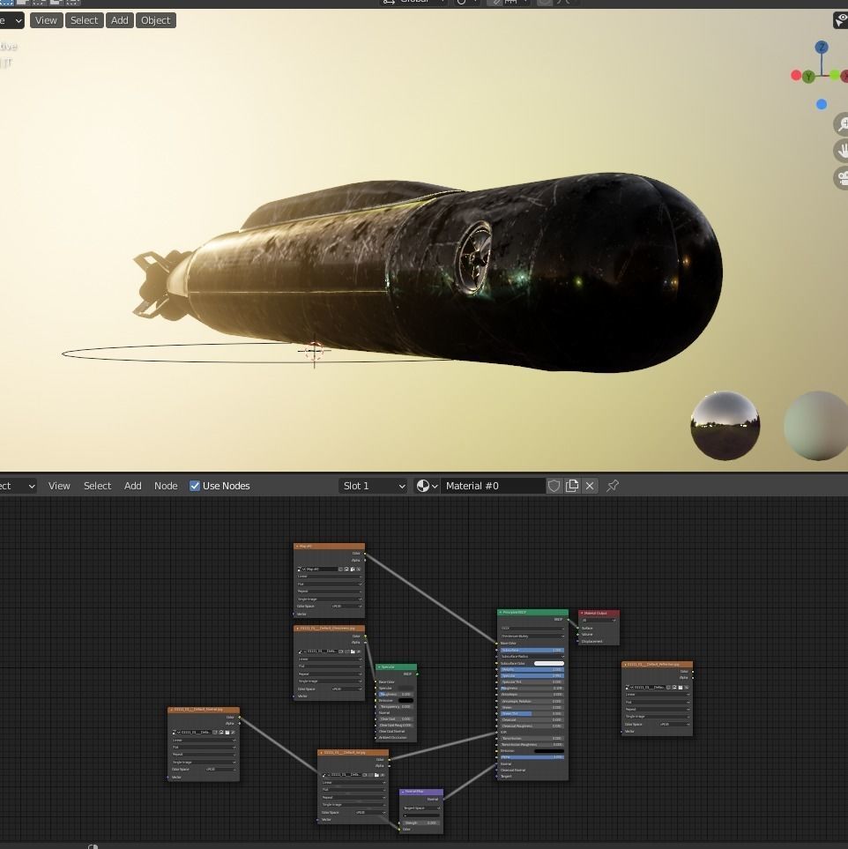Open the node editor Node menu
Viewport: 848px width, 849px height.
tap(166, 486)
